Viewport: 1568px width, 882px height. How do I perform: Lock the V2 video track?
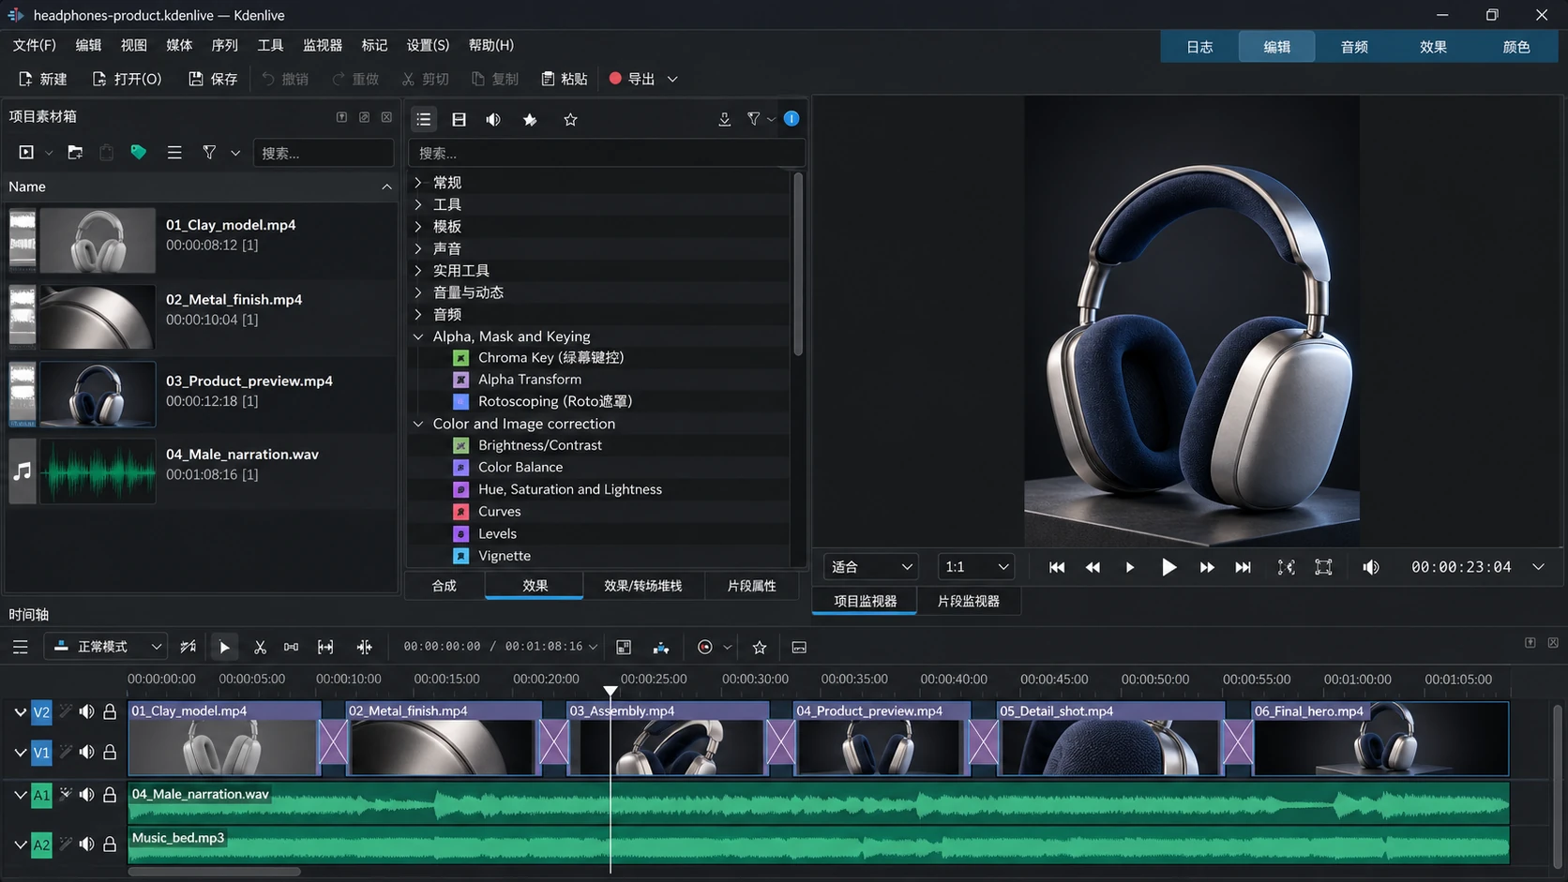tap(110, 712)
